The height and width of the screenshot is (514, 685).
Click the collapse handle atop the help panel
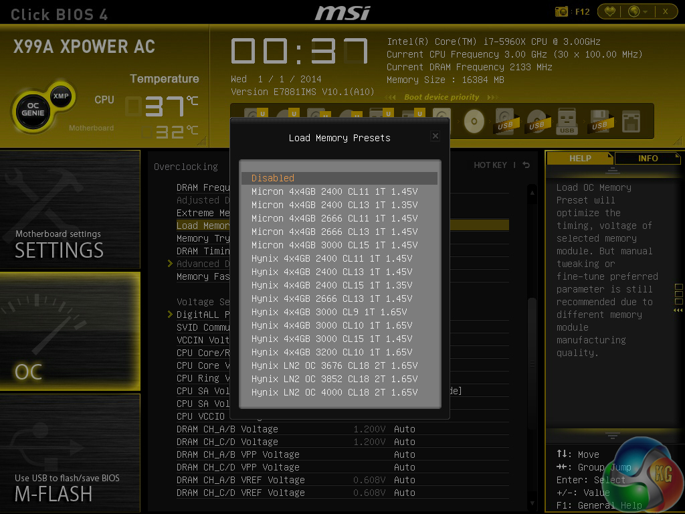pos(612,170)
